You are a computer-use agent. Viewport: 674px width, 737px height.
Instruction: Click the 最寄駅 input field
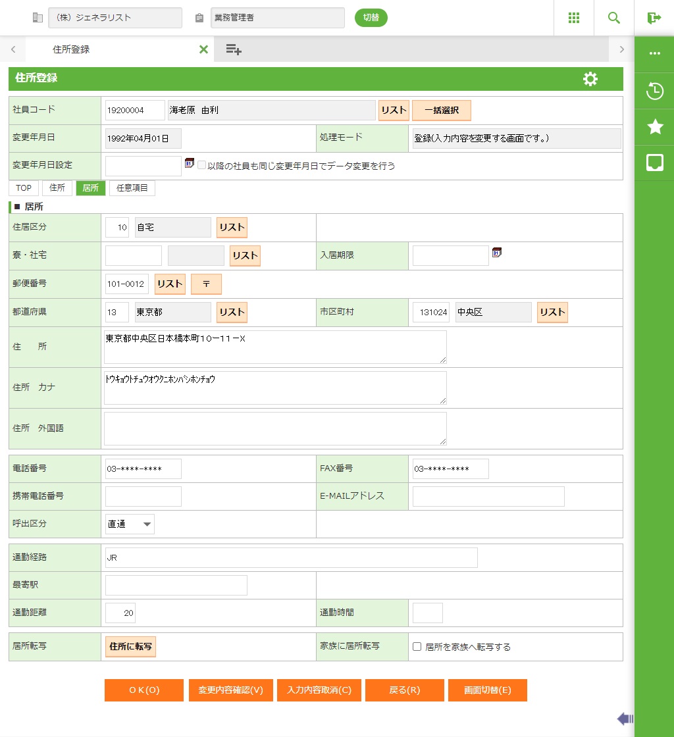[x=176, y=585]
